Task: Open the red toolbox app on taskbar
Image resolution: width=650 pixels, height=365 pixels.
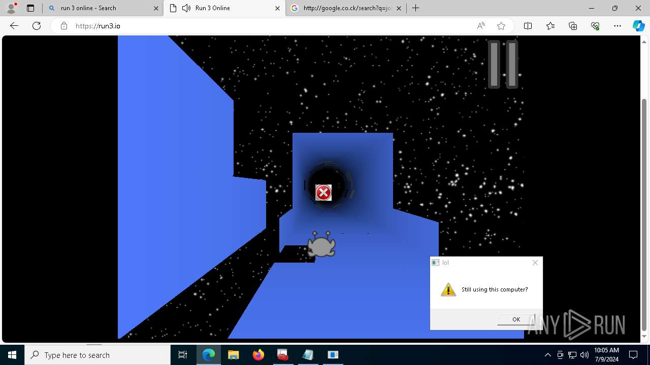Action: click(283, 355)
